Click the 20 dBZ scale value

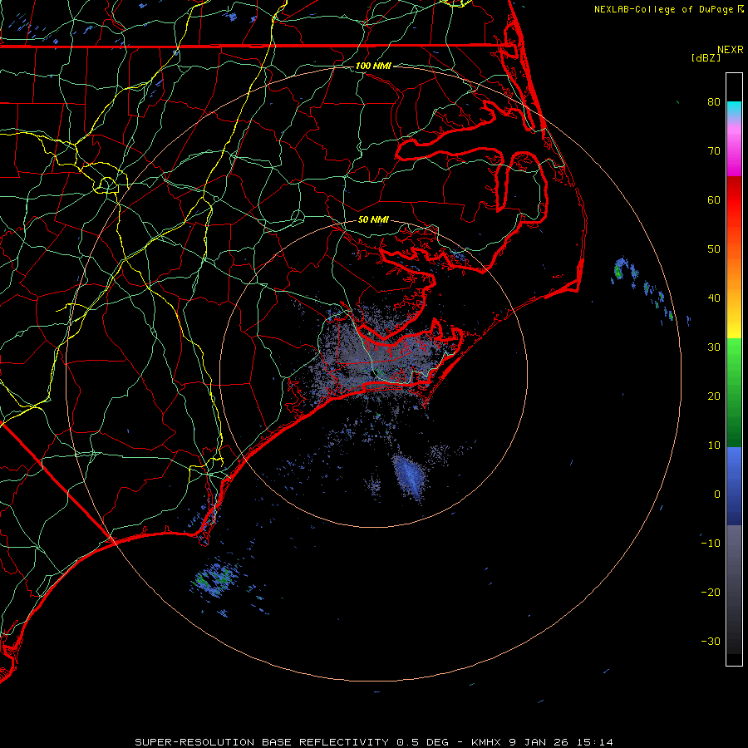[x=714, y=396]
